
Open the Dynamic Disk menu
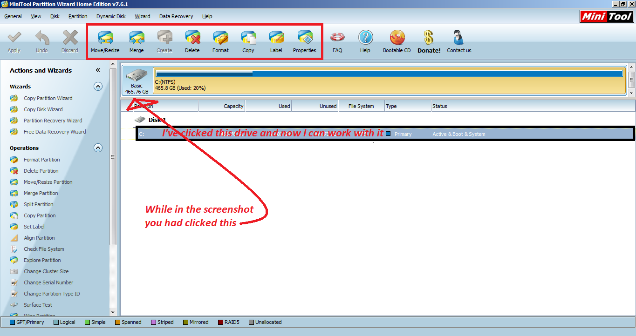111,16
